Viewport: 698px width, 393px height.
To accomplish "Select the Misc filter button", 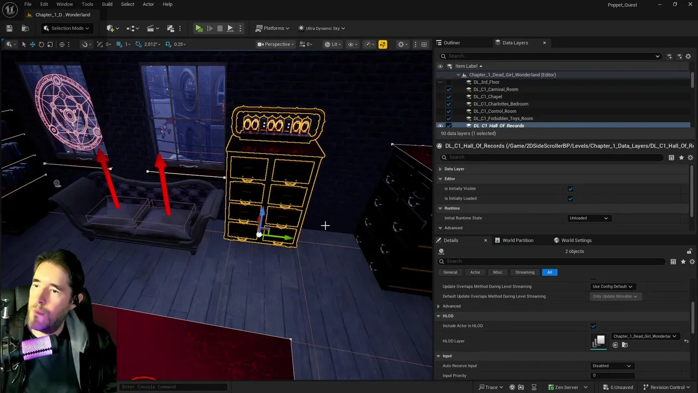I will coord(498,272).
